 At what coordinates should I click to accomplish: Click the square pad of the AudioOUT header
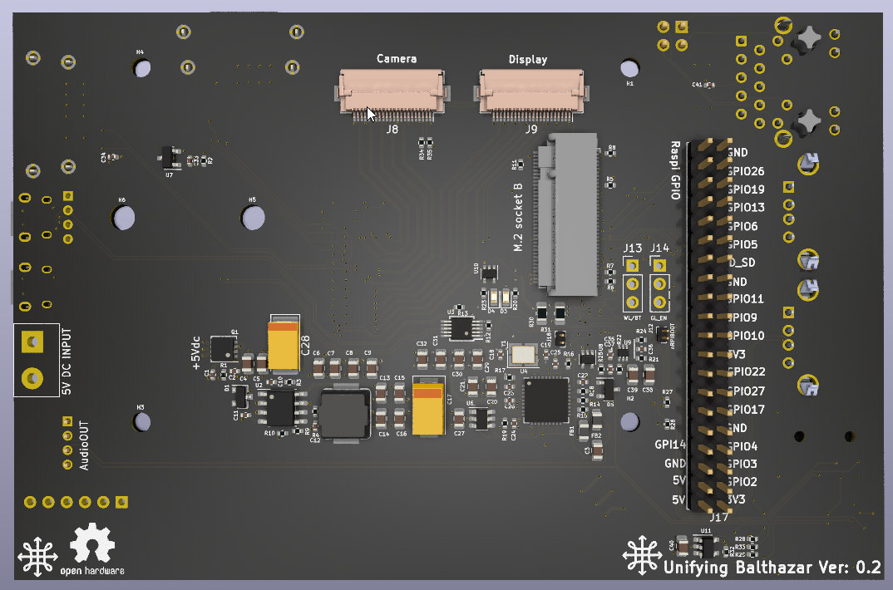[x=67, y=421]
